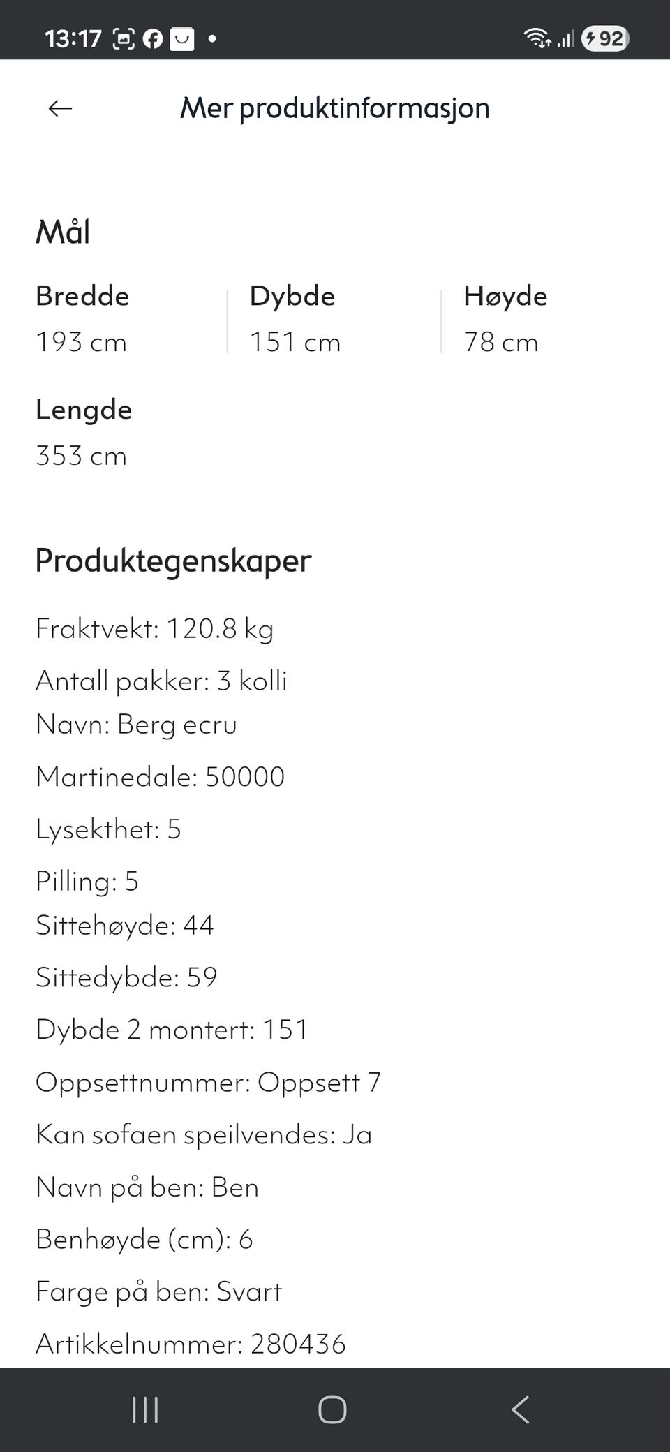
Task: Select the Bredde 193 cm measurement
Action: click(x=82, y=319)
